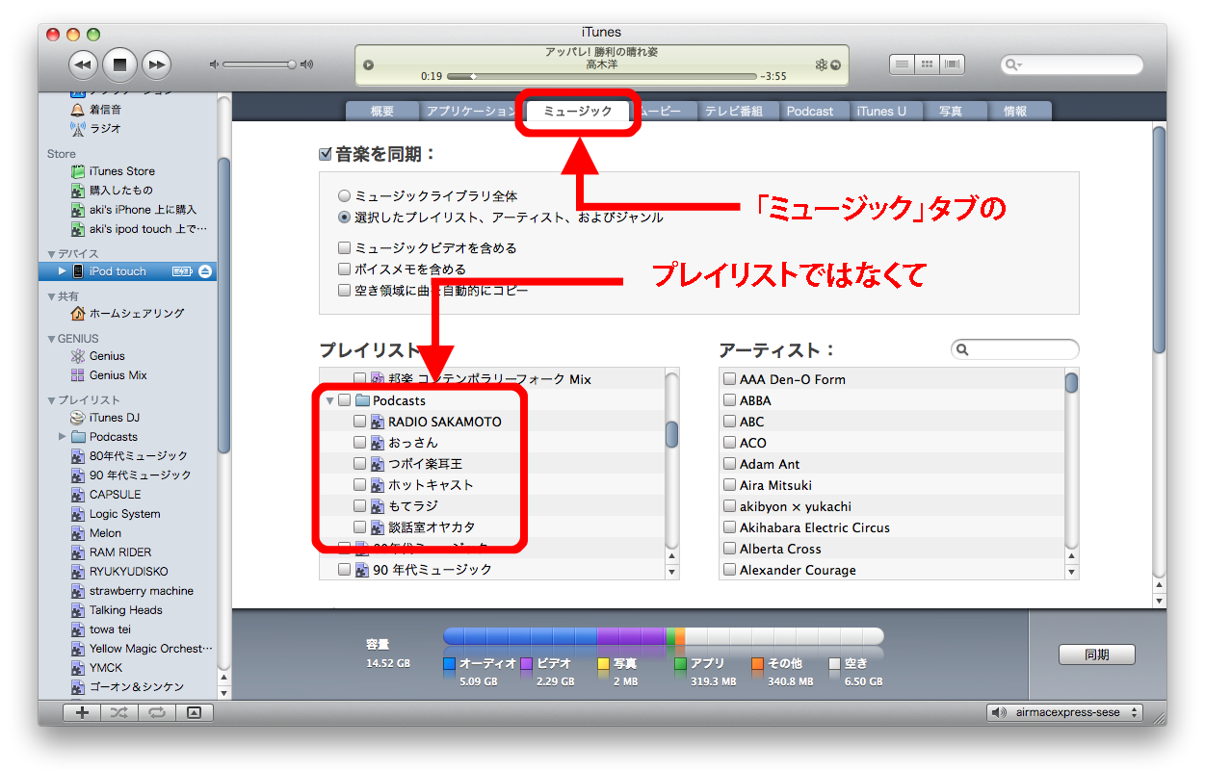Switch to Cover Flow view

point(952,64)
